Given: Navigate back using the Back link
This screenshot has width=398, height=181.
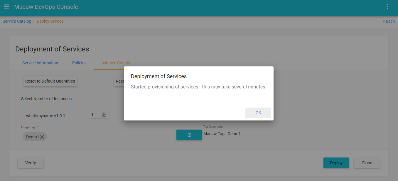Looking at the screenshot, I should [389, 21].
